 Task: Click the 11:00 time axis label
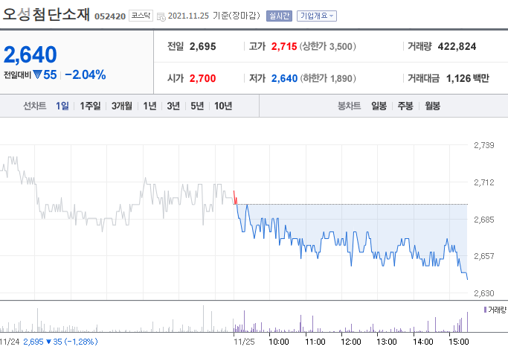tap(315, 342)
